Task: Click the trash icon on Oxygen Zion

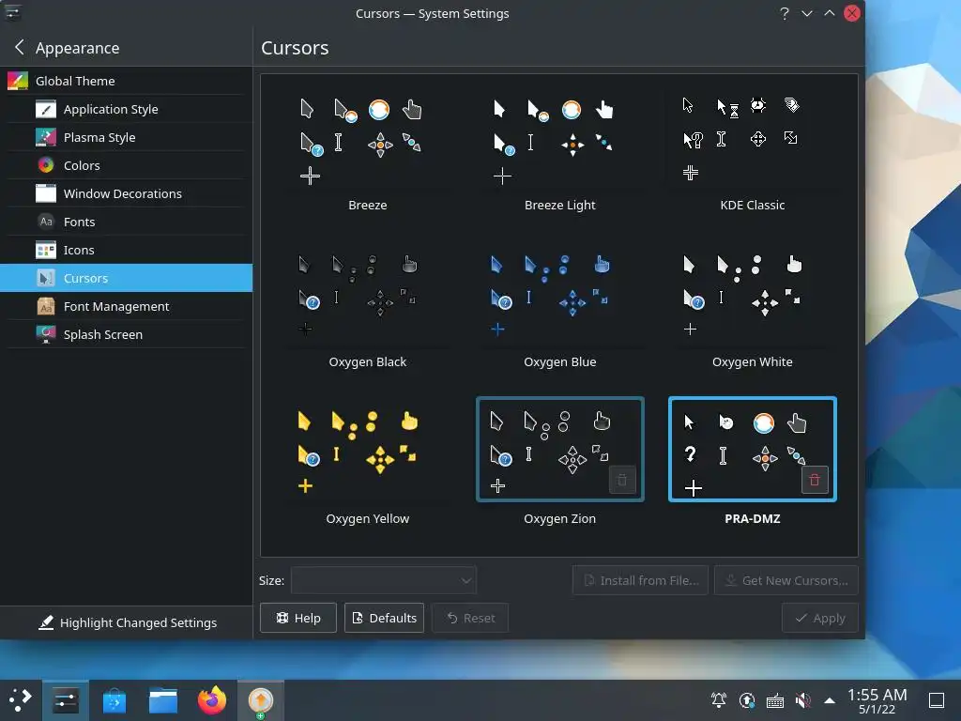Action: [622, 480]
